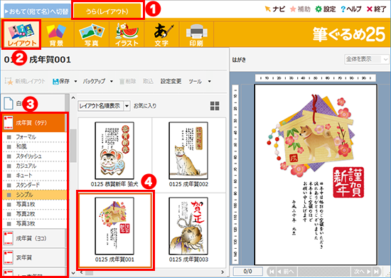Switch to grid thumbnail view icon
The image size is (391, 278).
point(215,106)
